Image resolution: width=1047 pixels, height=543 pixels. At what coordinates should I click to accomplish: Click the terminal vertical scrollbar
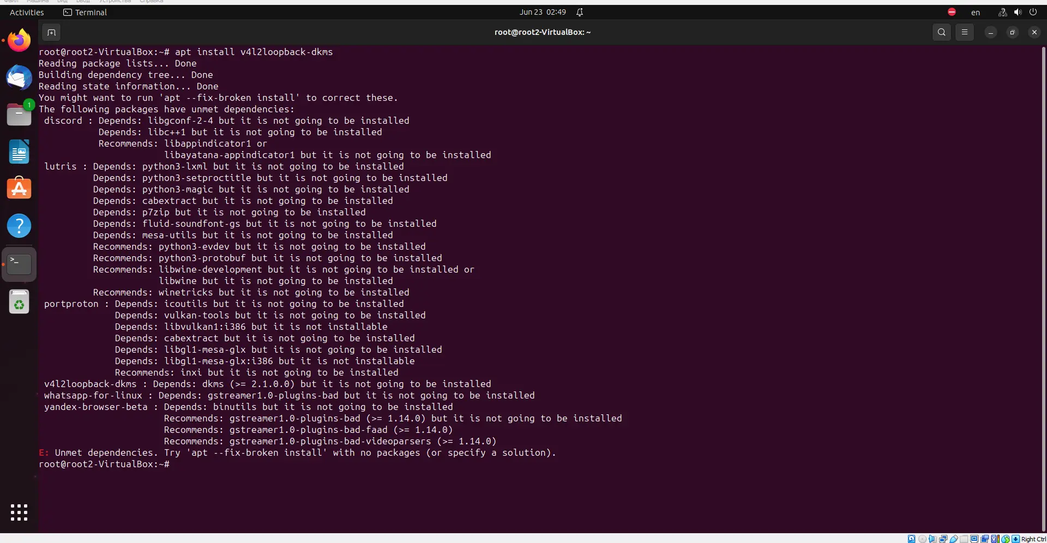tap(1043, 288)
